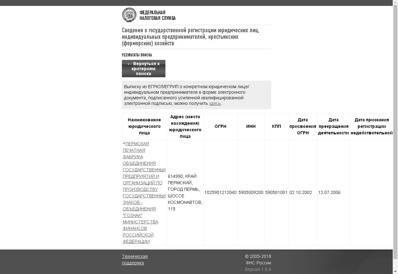Click the Сведения о государственной регистрации title
This screenshot has width=398, height=274.
[x=191, y=37]
